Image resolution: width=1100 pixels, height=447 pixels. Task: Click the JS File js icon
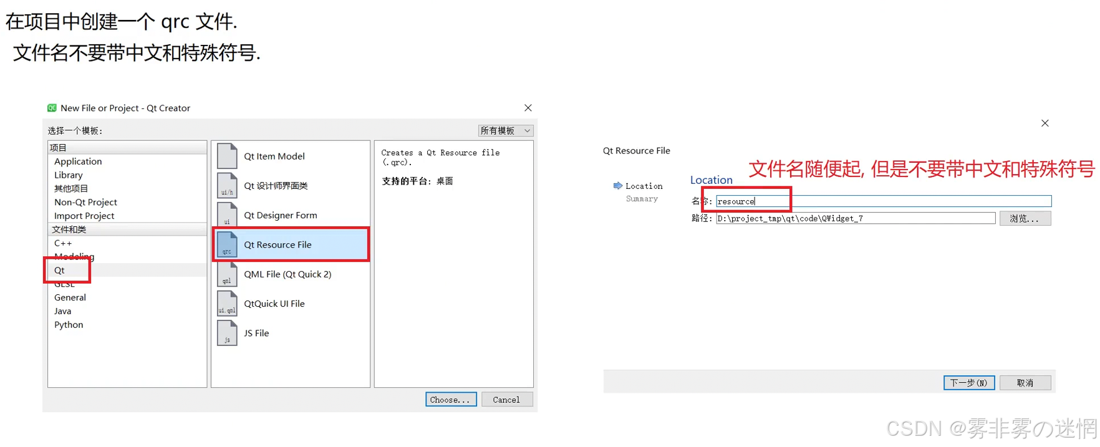[x=227, y=333]
